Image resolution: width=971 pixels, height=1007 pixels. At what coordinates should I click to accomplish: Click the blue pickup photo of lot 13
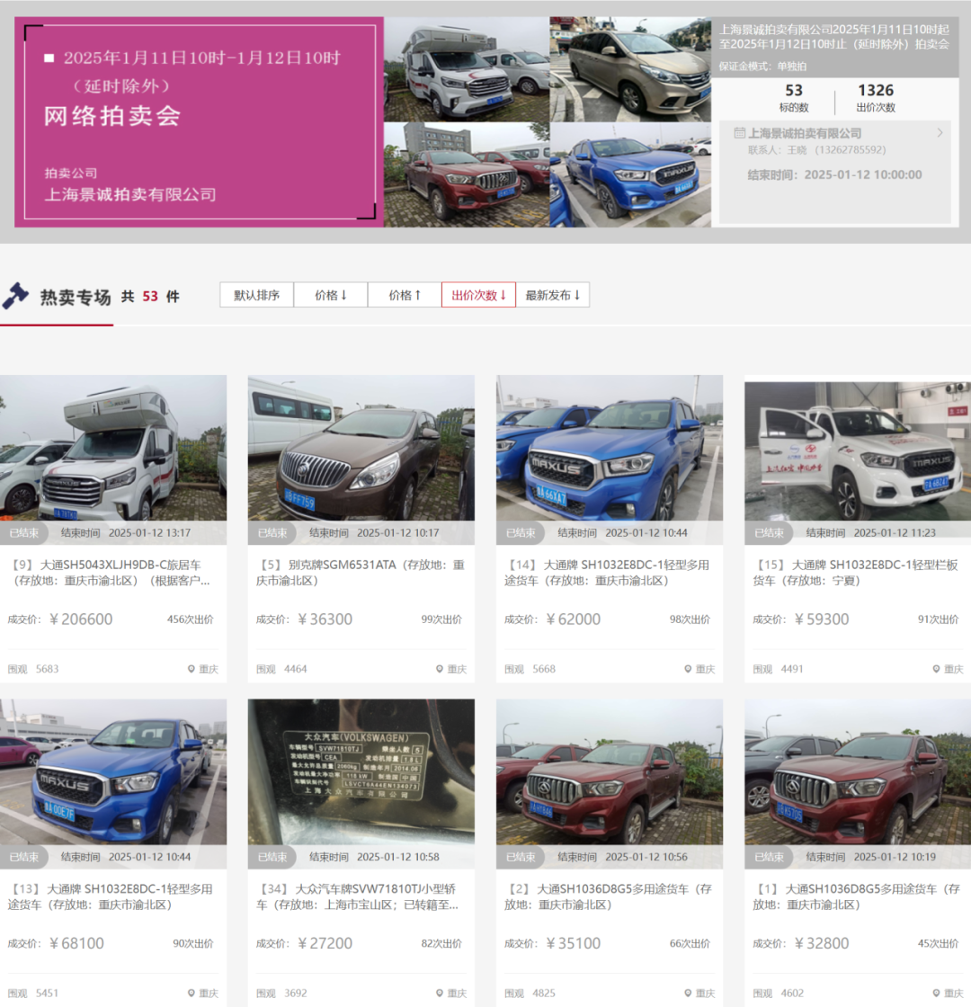(113, 771)
